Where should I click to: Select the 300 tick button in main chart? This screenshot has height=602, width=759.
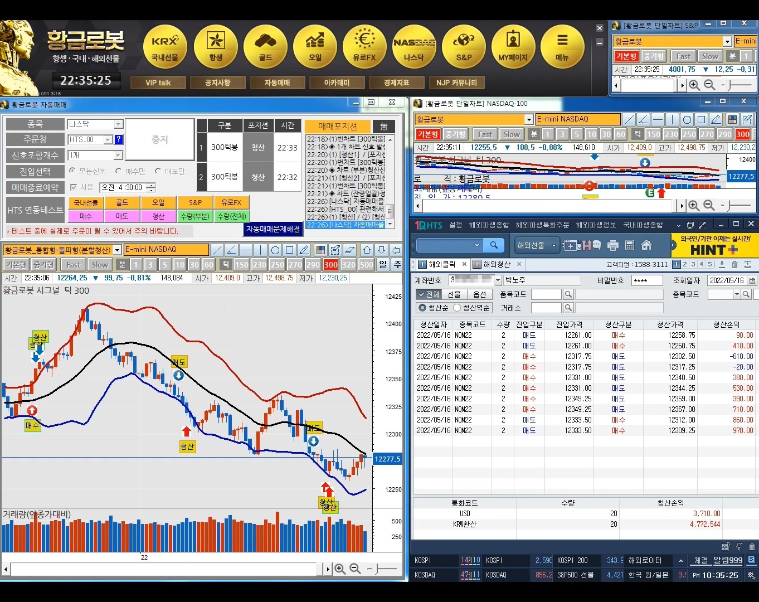(x=331, y=265)
